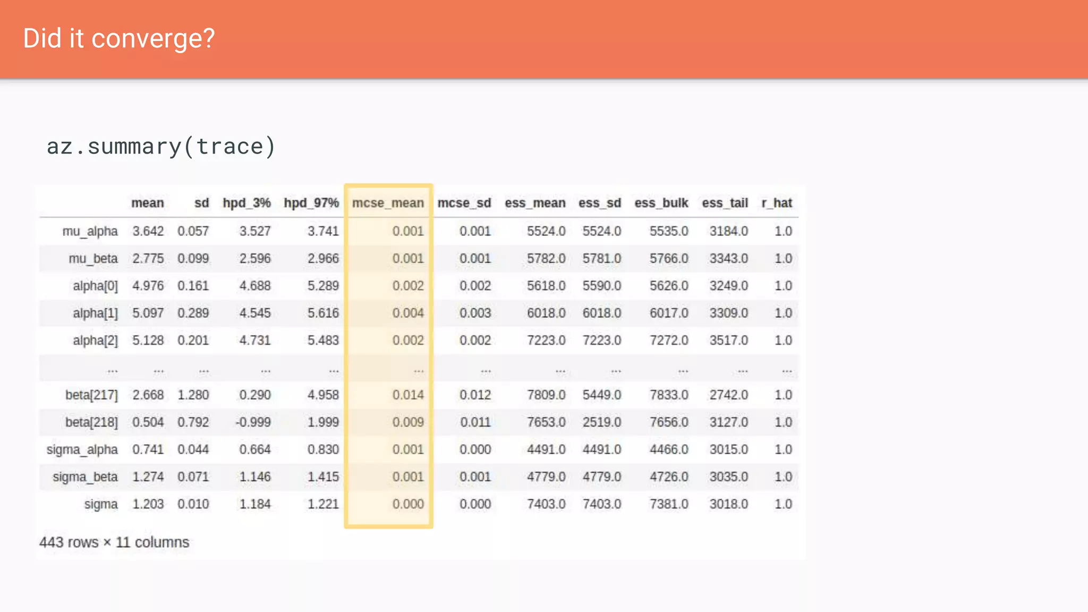Select the mu_alpha row label
The width and height of the screenshot is (1088, 612).
[90, 231]
